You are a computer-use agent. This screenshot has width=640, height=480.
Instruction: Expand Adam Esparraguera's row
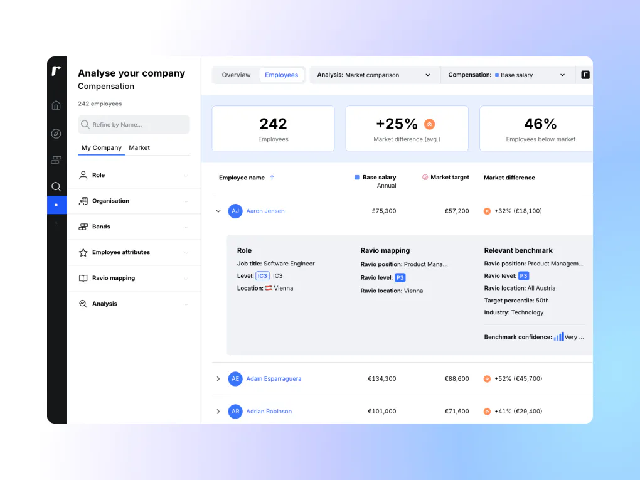pos(218,379)
